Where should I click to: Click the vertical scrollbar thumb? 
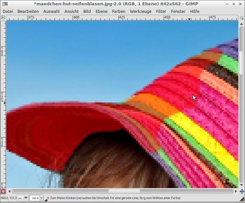pos(242,63)
